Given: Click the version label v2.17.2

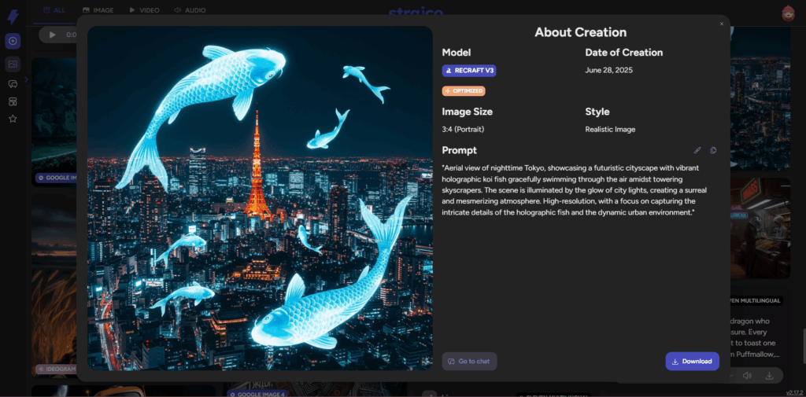Looking at the screenshot, I should (795, 391).
